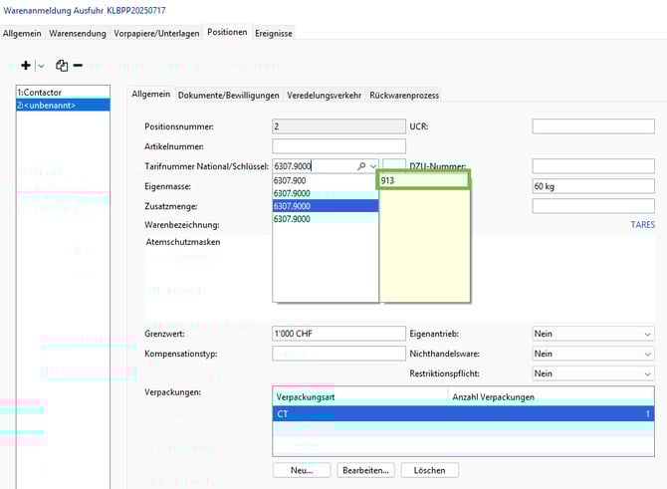Click the Grenzwert 1'000 CHF field
The image size is (667, 489).
338,334
